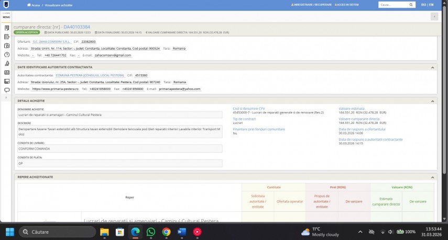448x240 pixels.
Task: Click the ID card icon in sidebar
Action: click(6, 72)
